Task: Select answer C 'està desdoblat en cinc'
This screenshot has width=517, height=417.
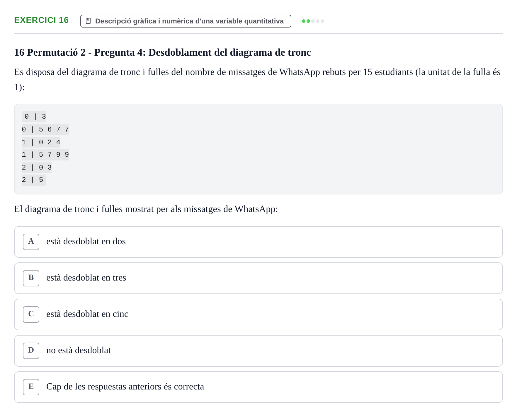Action: pyautogui.click(x=258, y=315)
